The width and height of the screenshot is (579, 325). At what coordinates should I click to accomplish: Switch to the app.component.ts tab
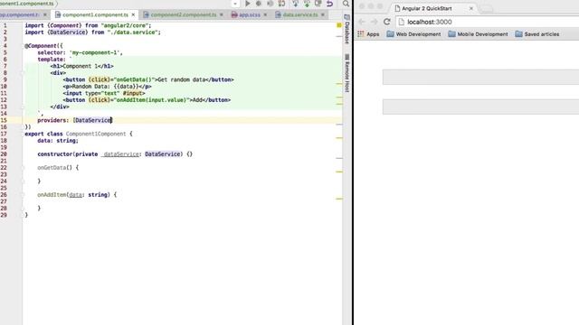pos(19,14)
